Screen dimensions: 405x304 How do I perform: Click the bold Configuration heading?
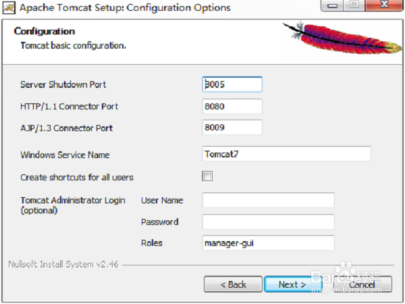(45, 31)
